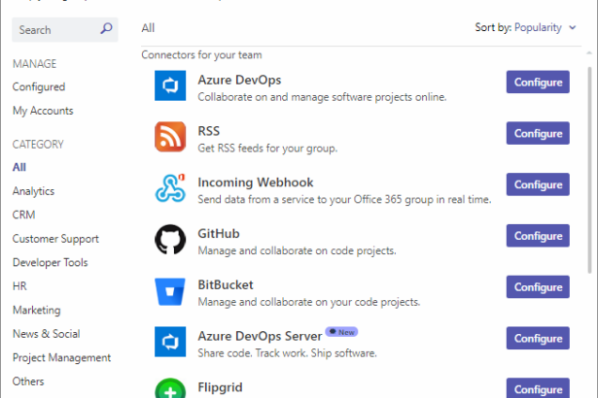The image size is (598, 398).
Task: Click the search magnifier icon
Action: tap(107, 29)
